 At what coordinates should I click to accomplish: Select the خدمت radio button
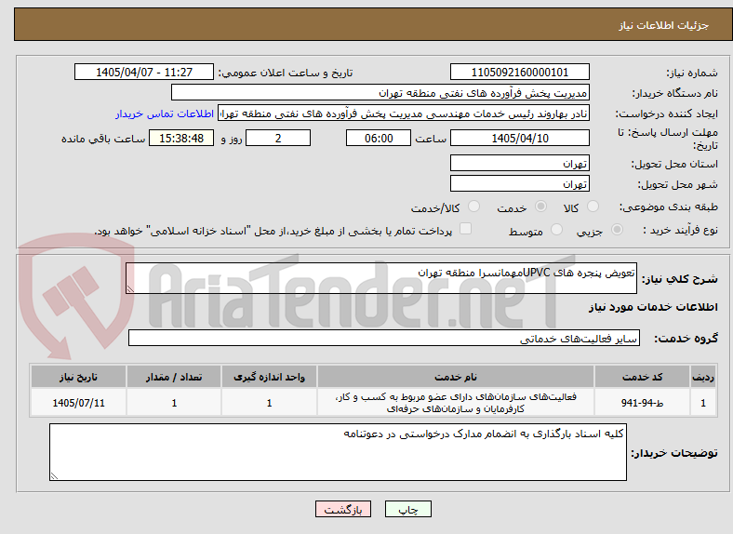(x=540, y=207)
